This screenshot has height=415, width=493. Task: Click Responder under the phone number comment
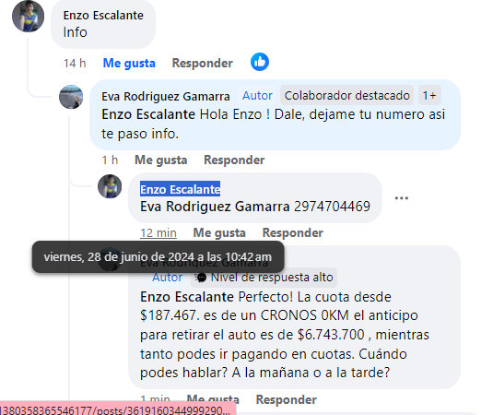pyautogui.click(x=293, y=232)
